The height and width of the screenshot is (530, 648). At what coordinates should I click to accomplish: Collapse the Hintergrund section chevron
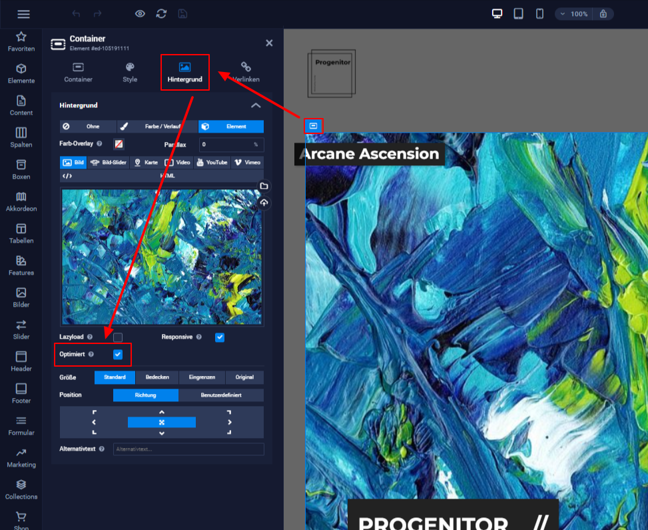pyautogui.click(x=256, y=105)
